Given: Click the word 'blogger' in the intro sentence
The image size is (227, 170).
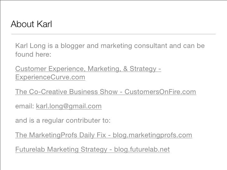Looking at the screenshot, I should 73,46.
